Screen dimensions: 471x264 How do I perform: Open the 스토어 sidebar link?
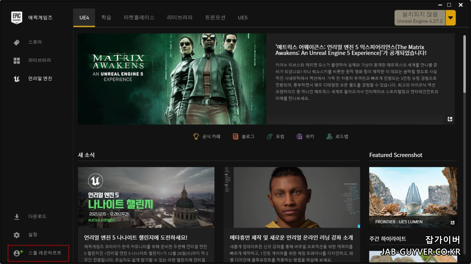35,42
